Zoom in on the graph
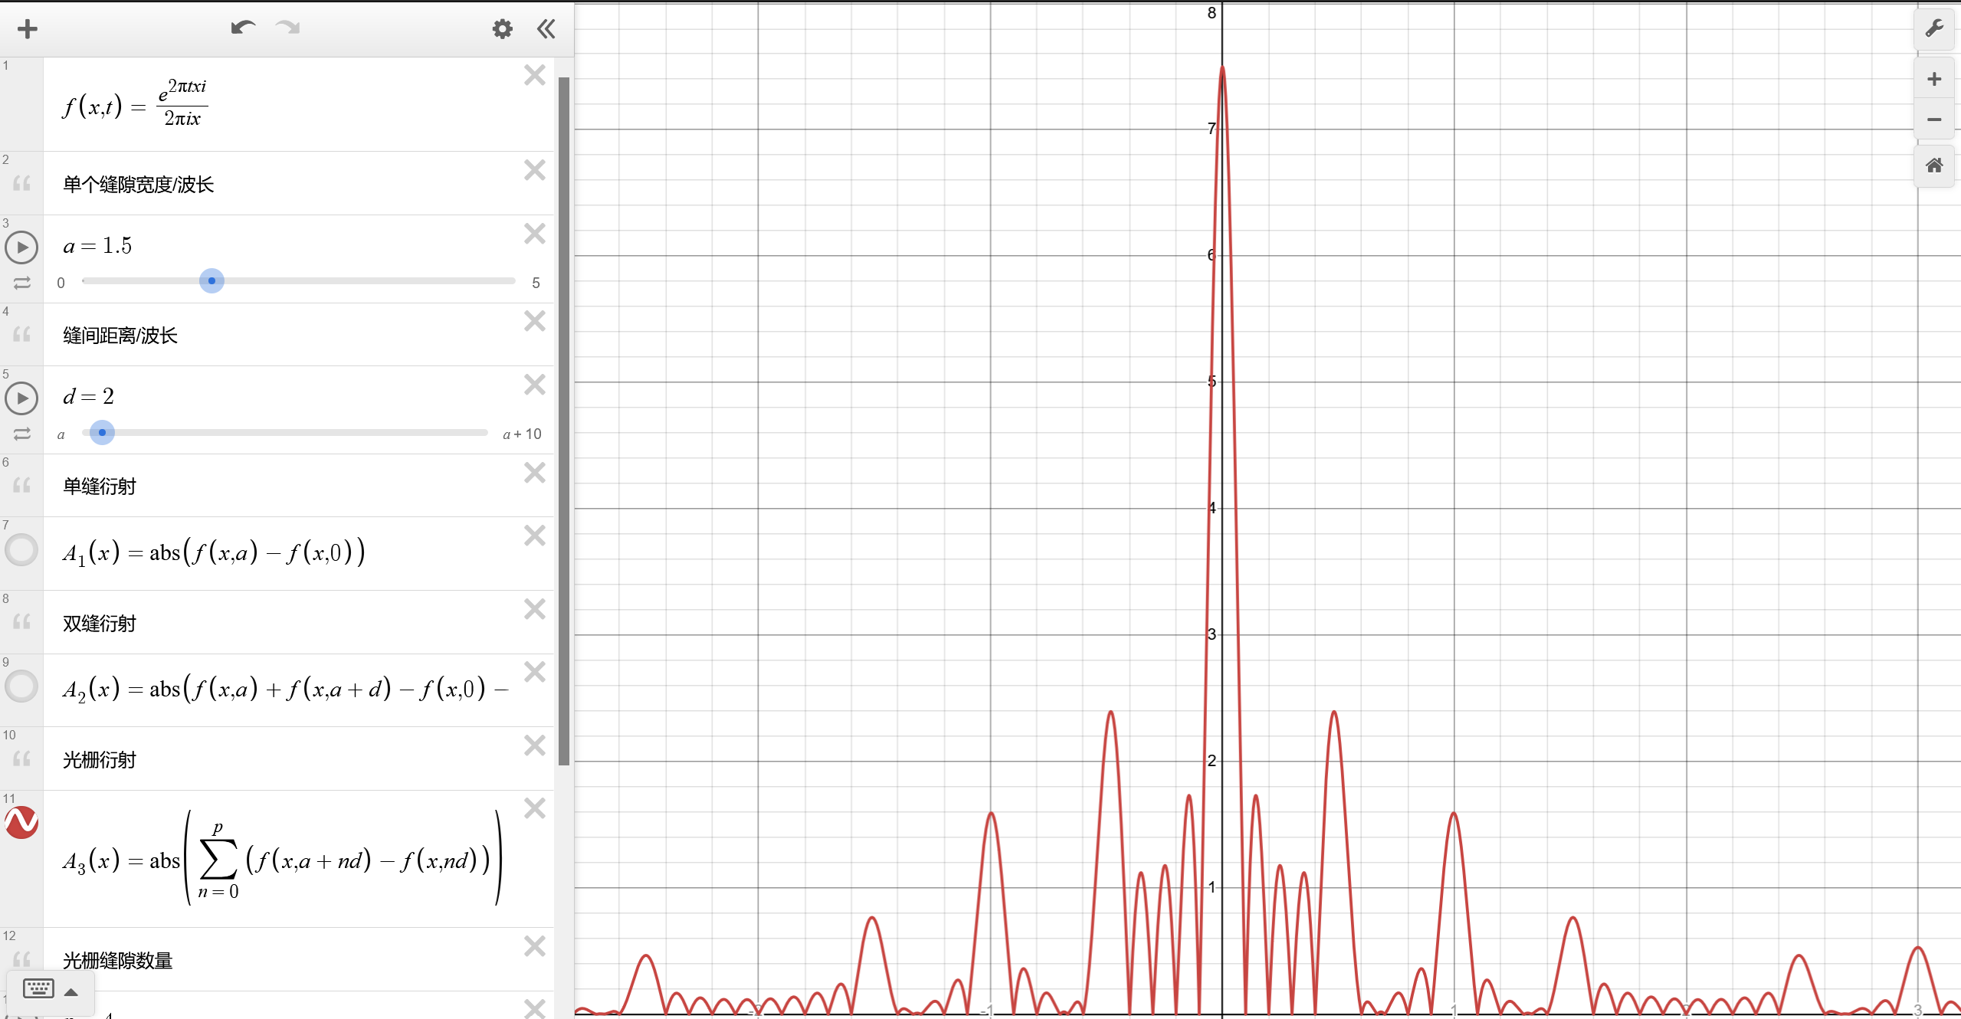This screenshot has height=1019, width=1961. click(1933, 79)
